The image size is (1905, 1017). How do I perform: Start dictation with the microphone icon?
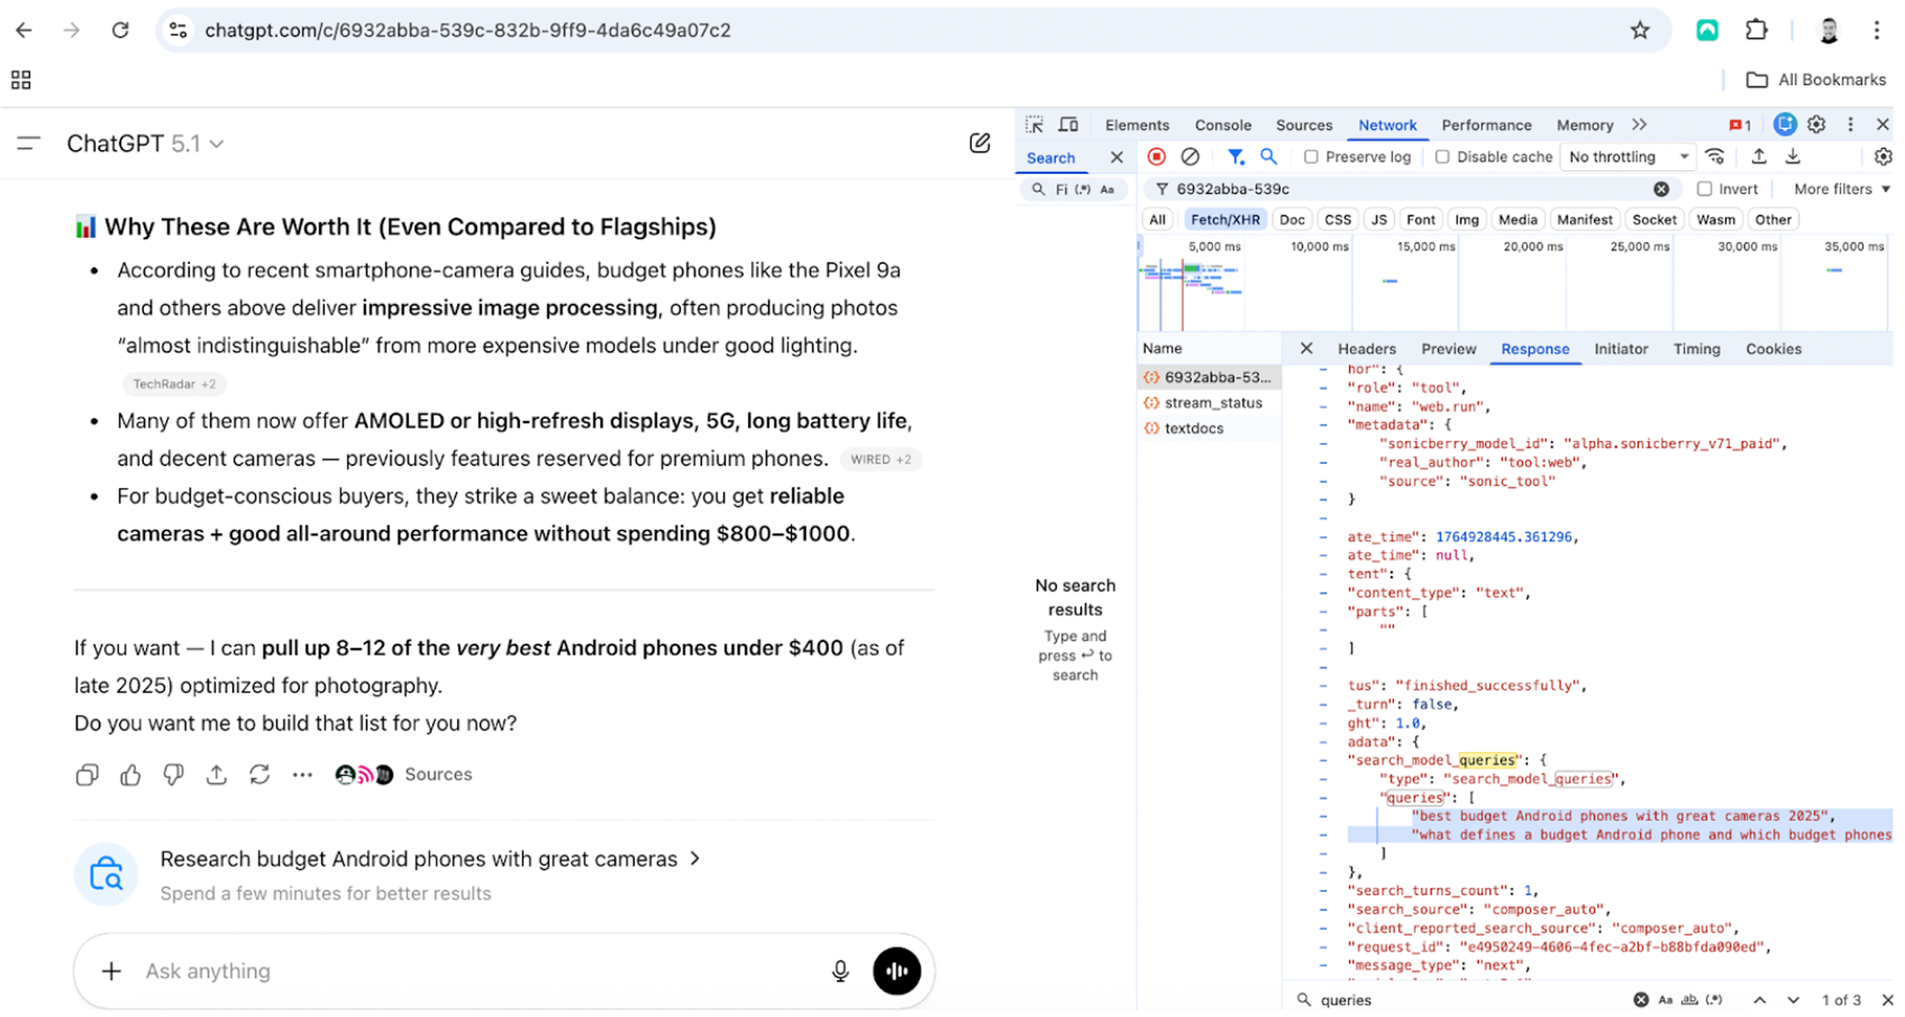tap(840, 971)
